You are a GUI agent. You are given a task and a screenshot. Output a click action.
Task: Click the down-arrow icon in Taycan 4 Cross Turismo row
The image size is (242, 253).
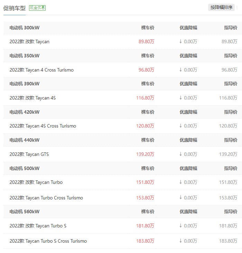click(x=181, y=70)
